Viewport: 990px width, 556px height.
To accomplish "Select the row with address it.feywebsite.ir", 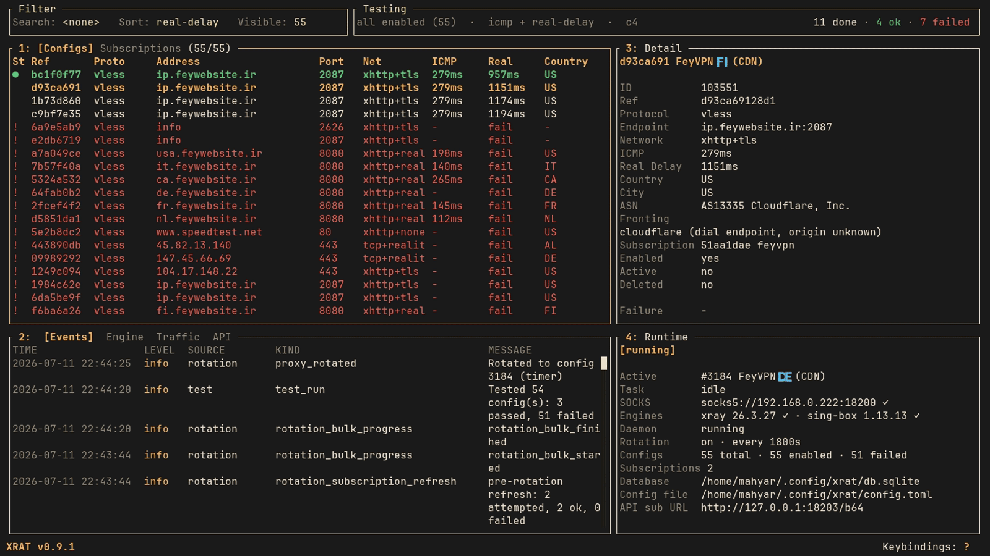I will coord(309,166).
